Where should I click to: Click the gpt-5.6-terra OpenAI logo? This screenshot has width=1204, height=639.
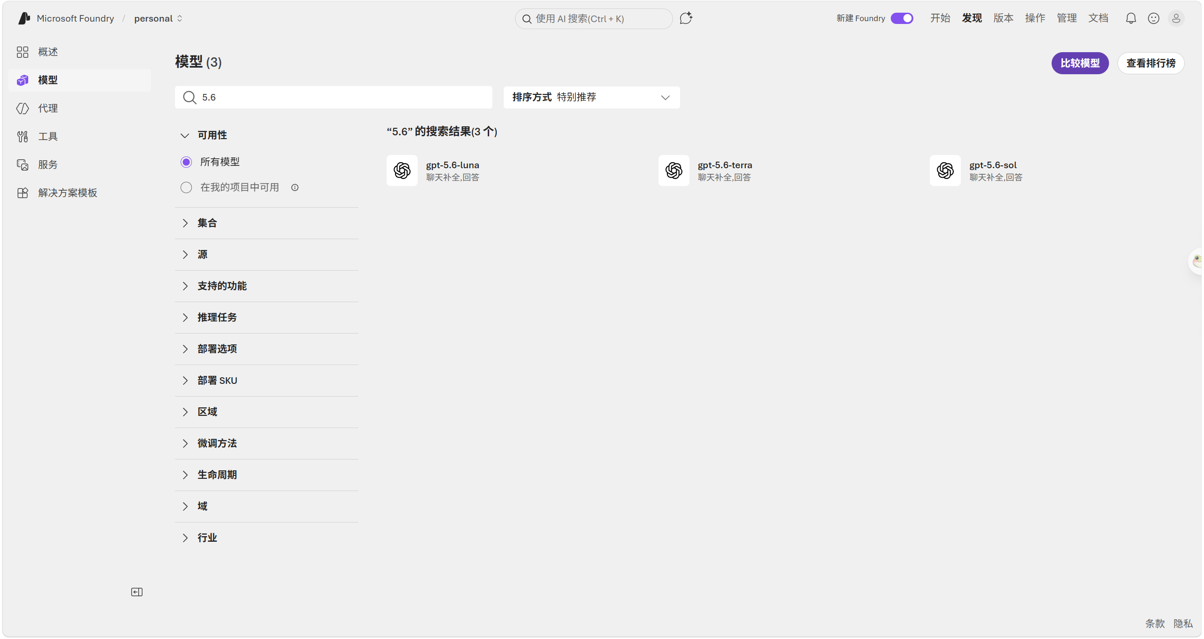tap(674, 171)
